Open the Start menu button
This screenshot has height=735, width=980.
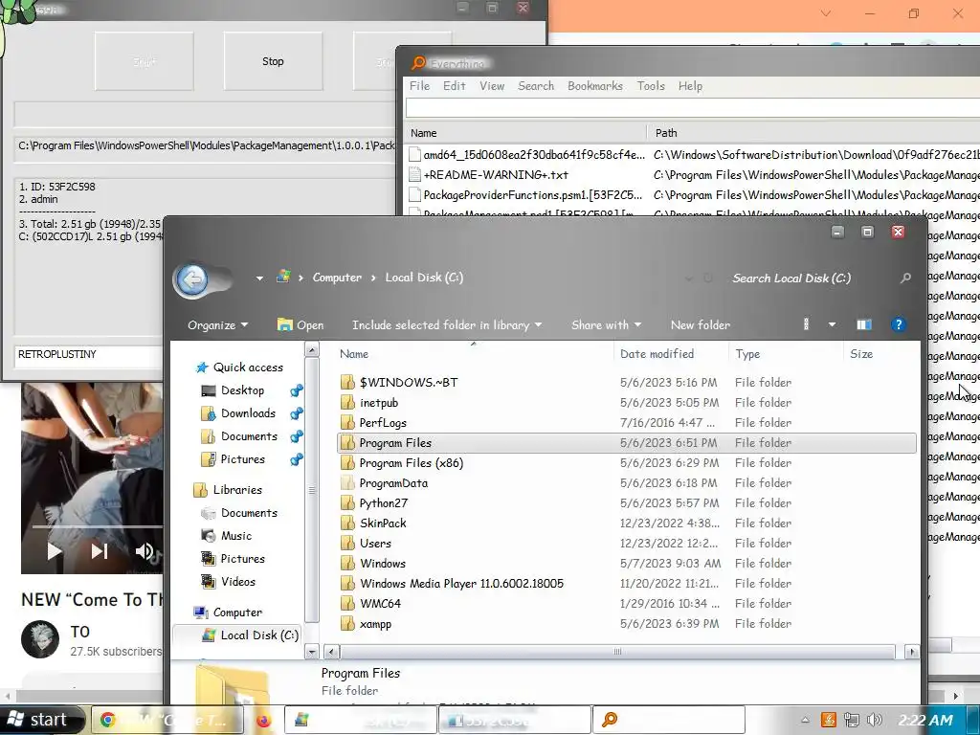point(41,720)
